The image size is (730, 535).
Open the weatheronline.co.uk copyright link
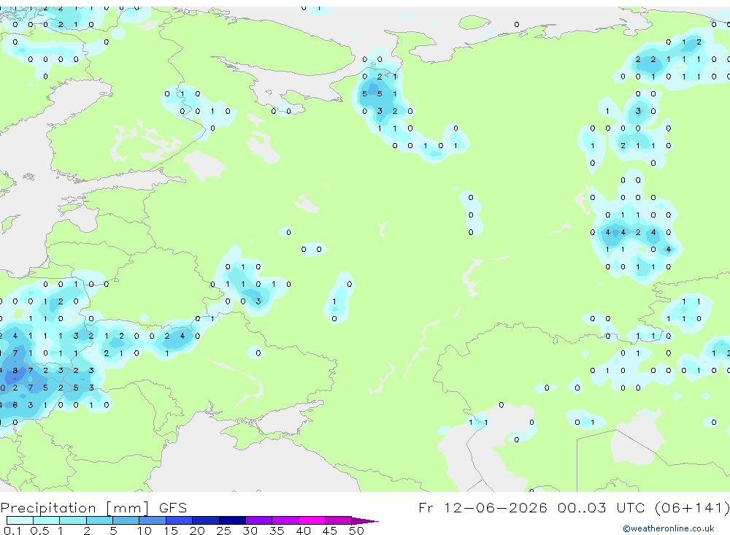coord(669,528)
